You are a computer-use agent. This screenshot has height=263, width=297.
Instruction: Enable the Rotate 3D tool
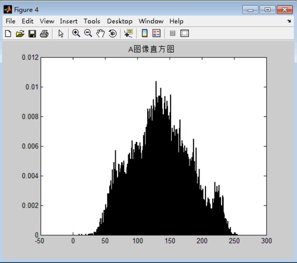(113, 33)
